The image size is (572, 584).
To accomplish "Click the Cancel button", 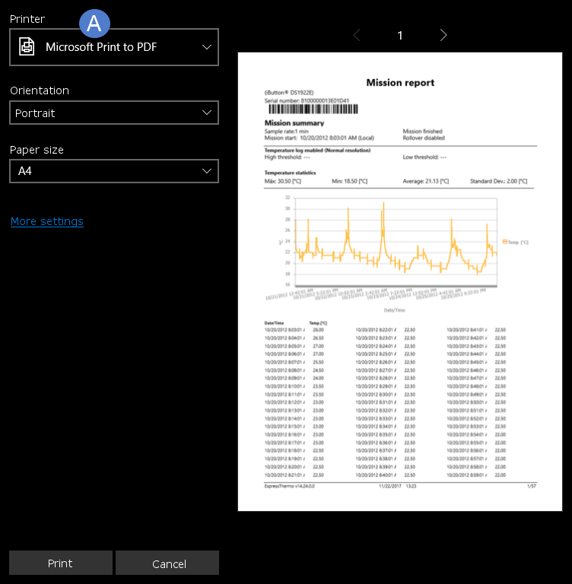I will pos(167,563).
